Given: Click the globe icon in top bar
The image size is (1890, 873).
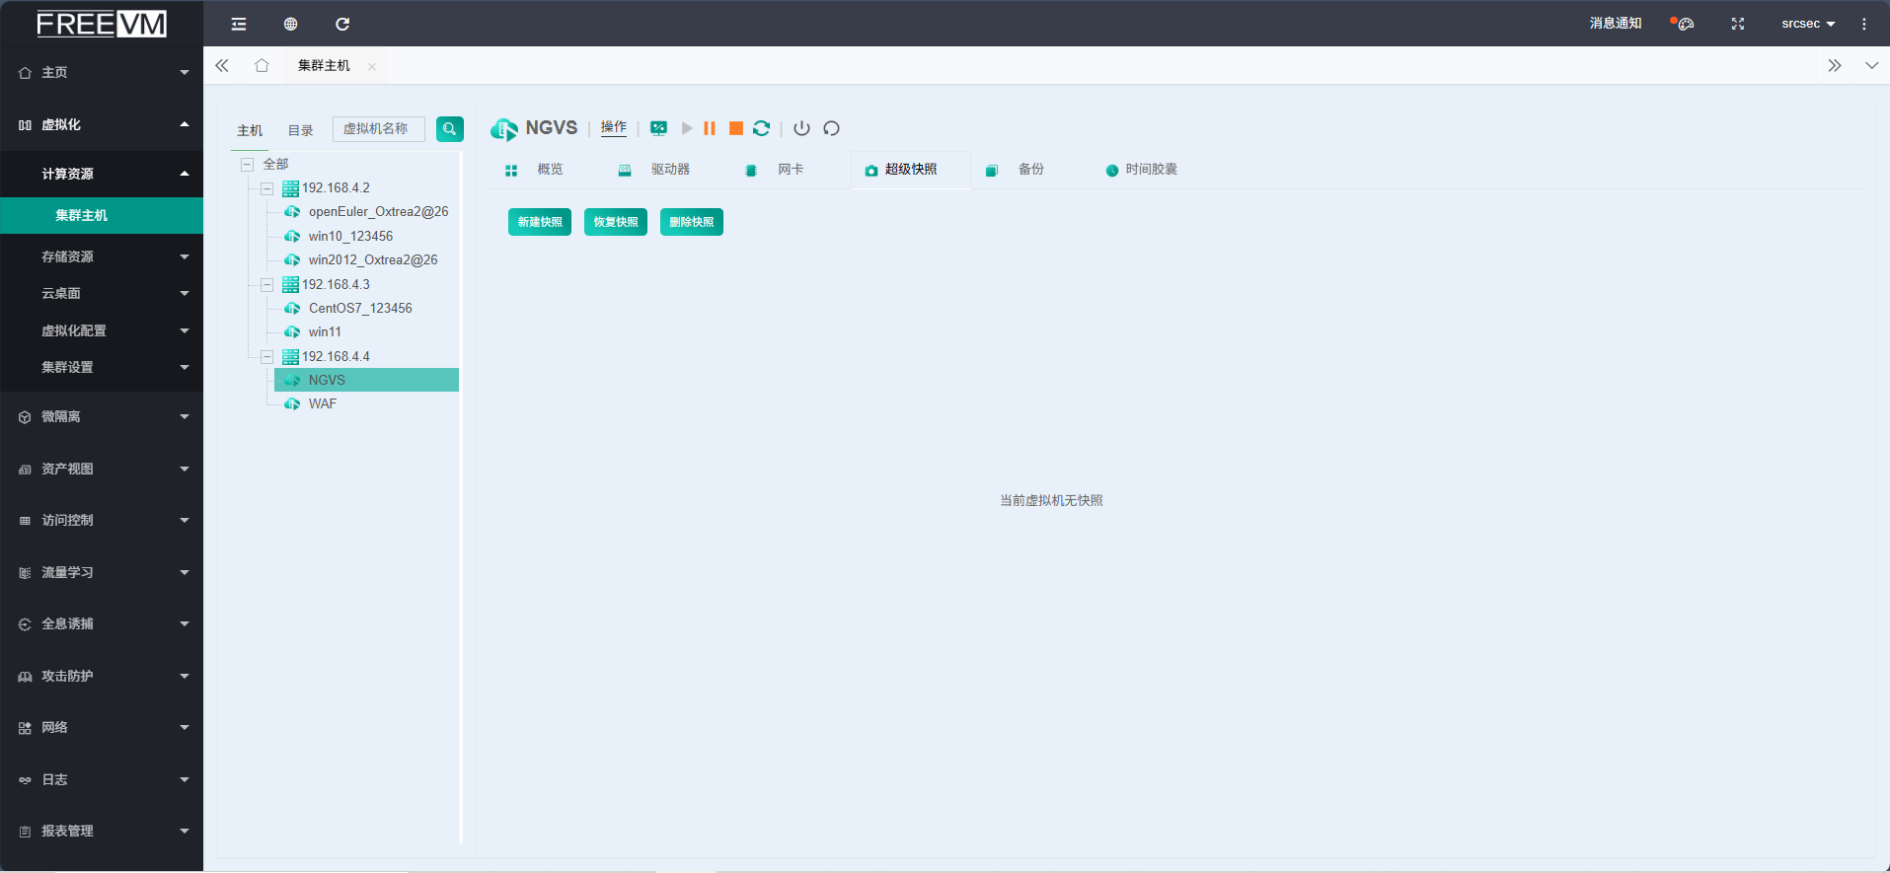Looking at the screenshot, I should coord(290,24).
